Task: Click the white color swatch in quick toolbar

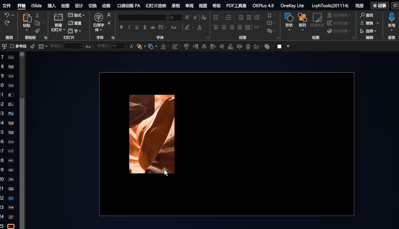Action: (x=279, y=46)
